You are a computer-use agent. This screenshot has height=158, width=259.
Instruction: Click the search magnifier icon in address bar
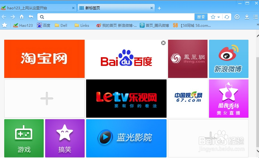(x=42, y=17)
